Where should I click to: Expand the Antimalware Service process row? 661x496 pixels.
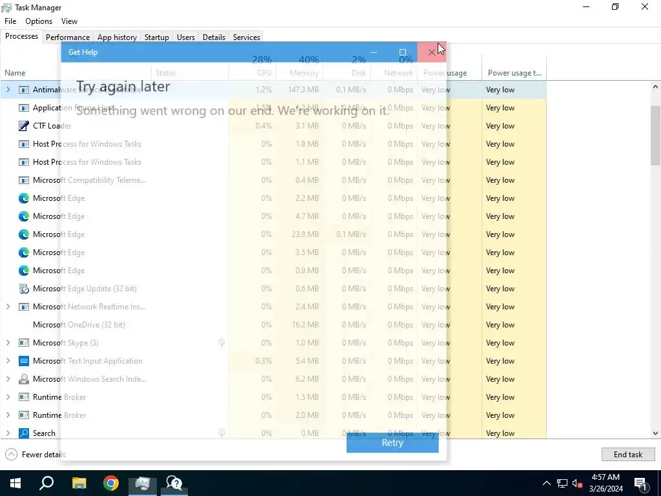[x=8, y=89]
